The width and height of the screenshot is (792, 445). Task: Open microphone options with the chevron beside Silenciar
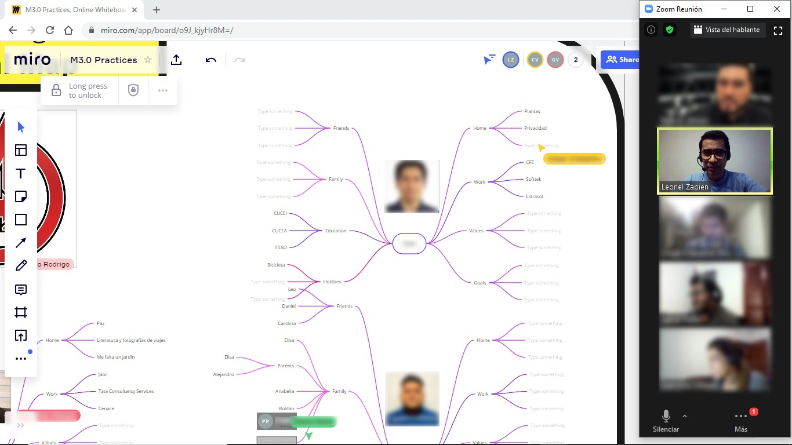click(685, 416)
